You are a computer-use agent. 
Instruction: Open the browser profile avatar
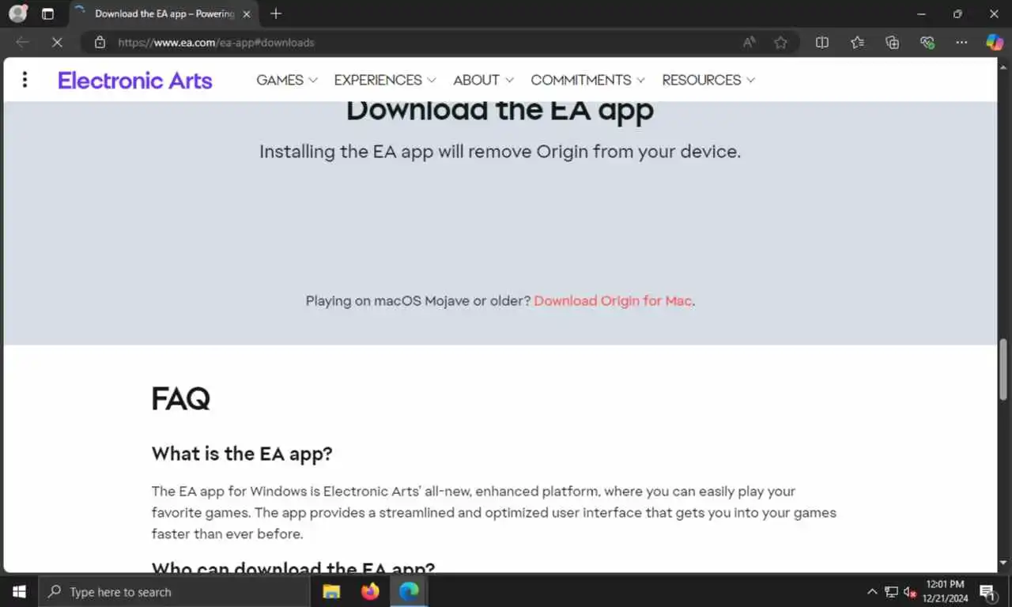click(x=18, y=13)
